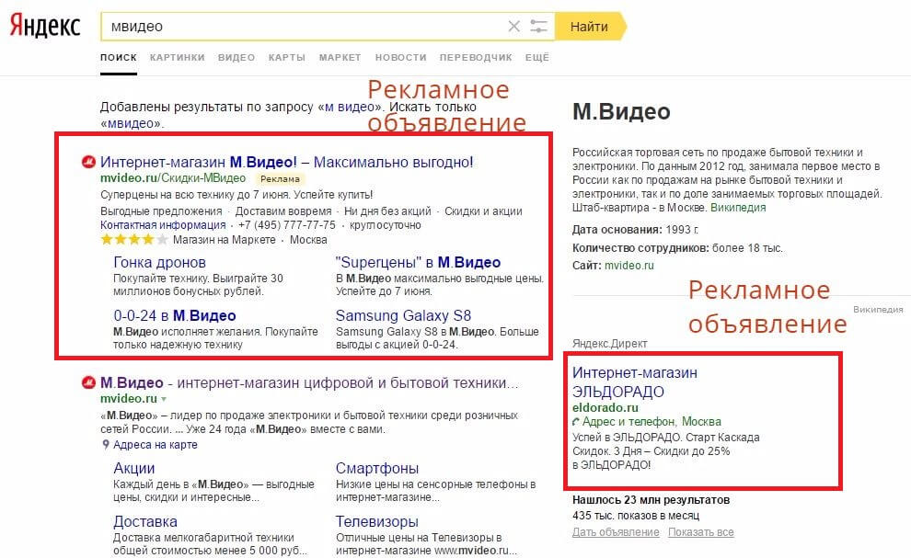Click the Яндекс logo
Screen dimensions: 911x558
pyautogui.click(x=45, y=26)
